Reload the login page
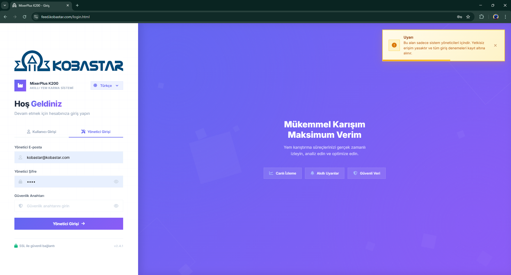Screen dimensions: 511x275 [x=25, y=17]
